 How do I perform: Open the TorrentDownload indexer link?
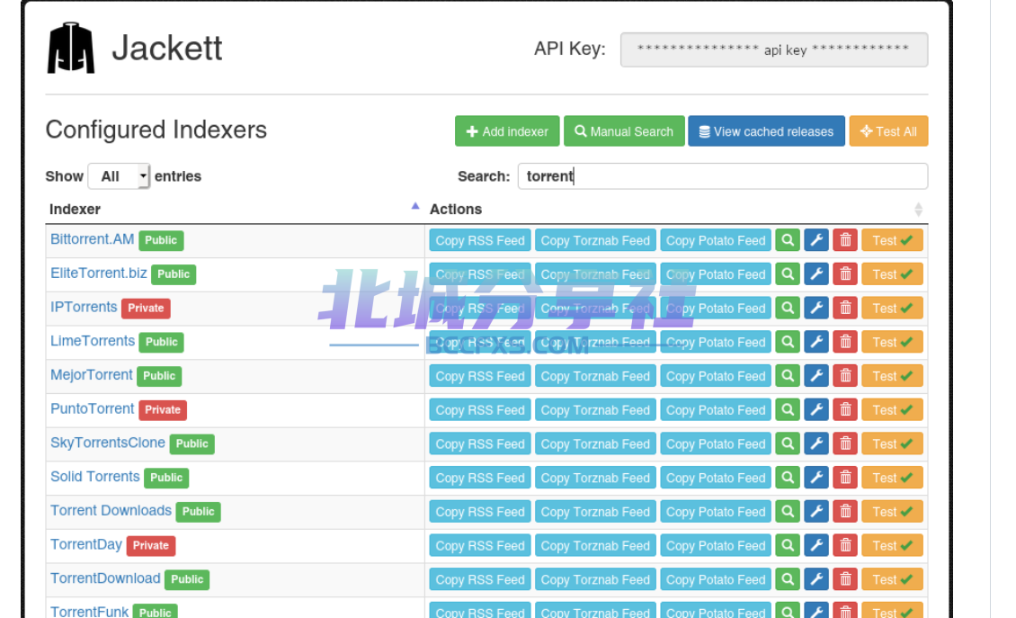[105, 578]
